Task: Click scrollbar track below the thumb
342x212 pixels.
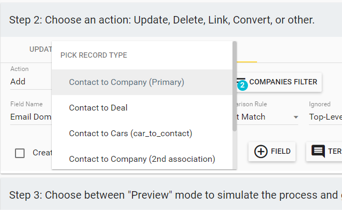Action: (x=235, y=151)
